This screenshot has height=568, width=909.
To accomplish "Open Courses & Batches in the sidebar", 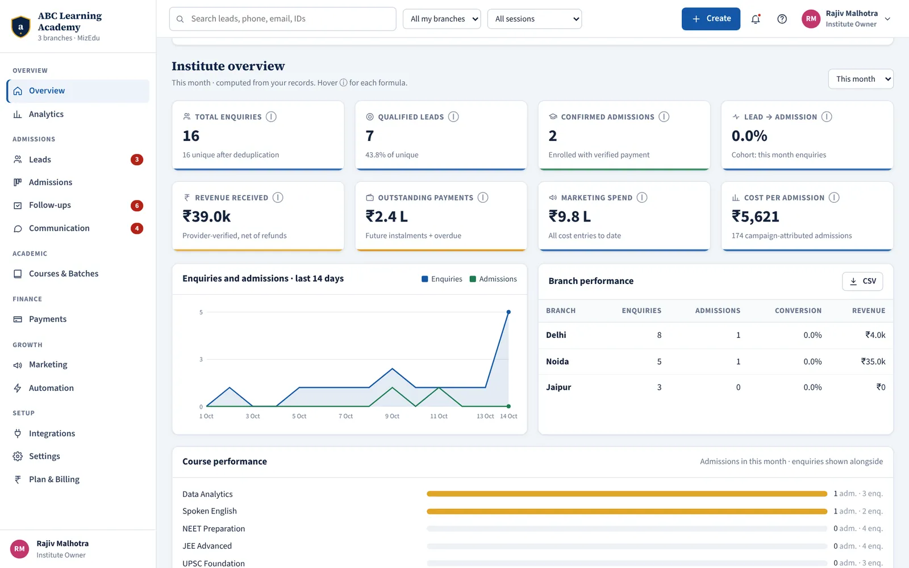I will (x=78, y=274).
